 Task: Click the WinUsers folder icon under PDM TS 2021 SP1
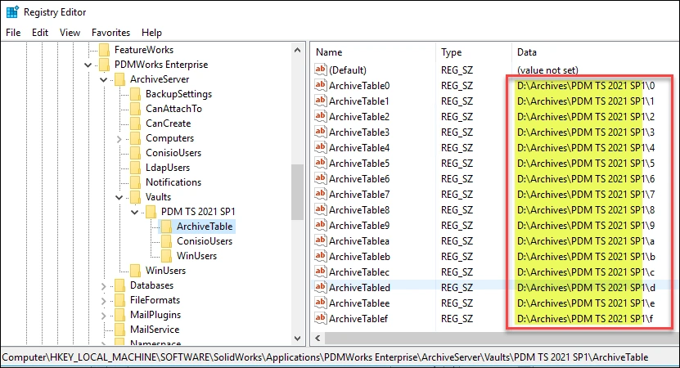[x=166, y=256]
